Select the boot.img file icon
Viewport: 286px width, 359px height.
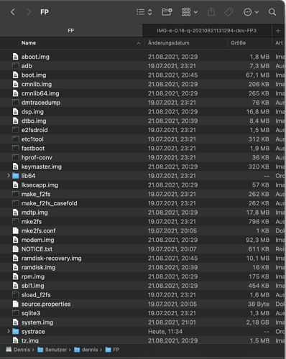16,75
